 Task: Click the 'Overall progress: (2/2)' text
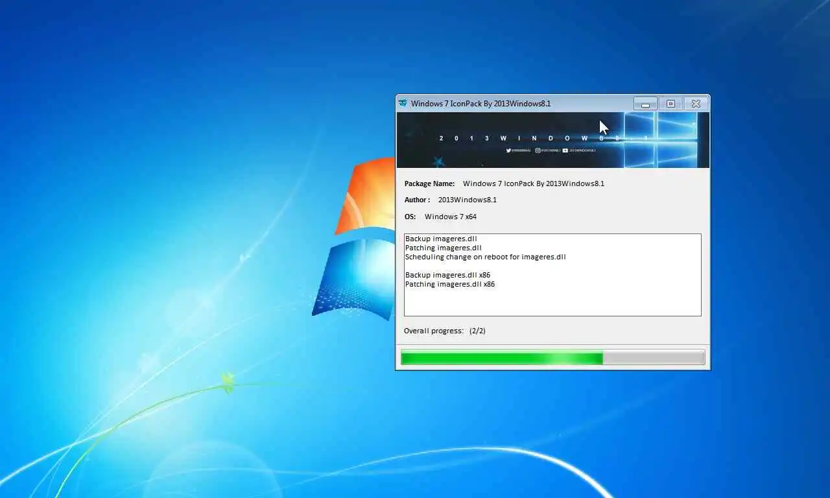[445, 331]
